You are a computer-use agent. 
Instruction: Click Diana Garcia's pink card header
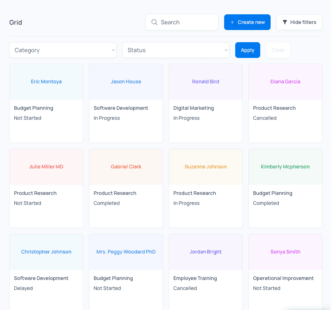[x=285, y=82]
